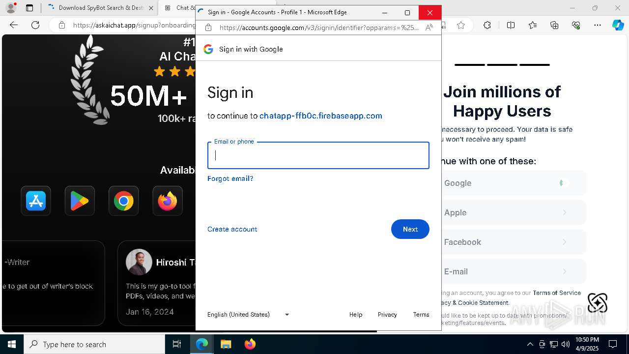Viewport: 629px width, 354px height.
Task: Open Edge profile avatar icon
Action: tap(11, 8)
